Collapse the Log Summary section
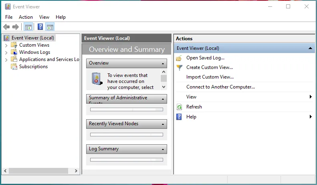Viewport: 317px width, 185px height. [x=163, y=150]
